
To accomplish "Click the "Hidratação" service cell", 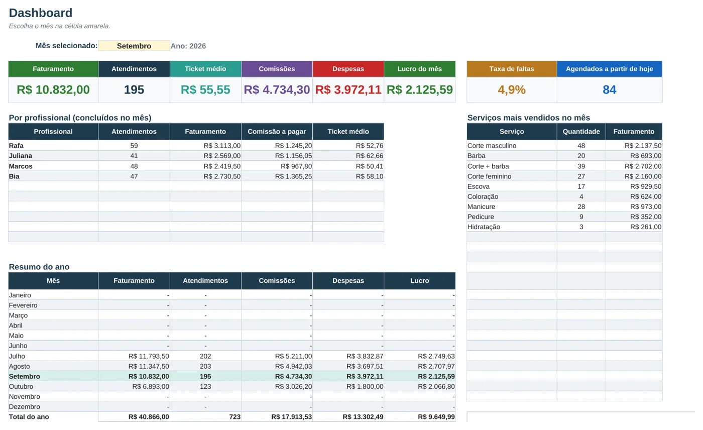I will point(512,227).
